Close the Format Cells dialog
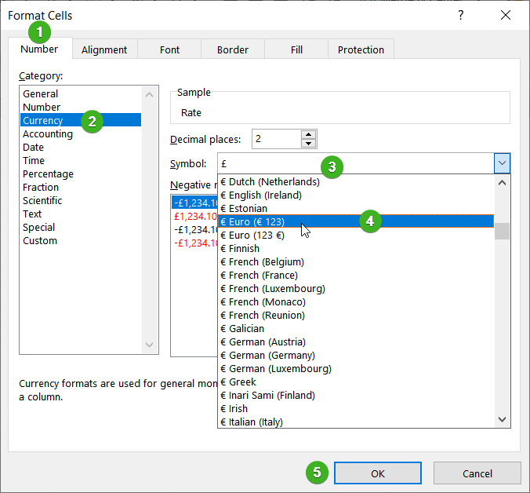 pyautogui.click(x=506, y=15)
